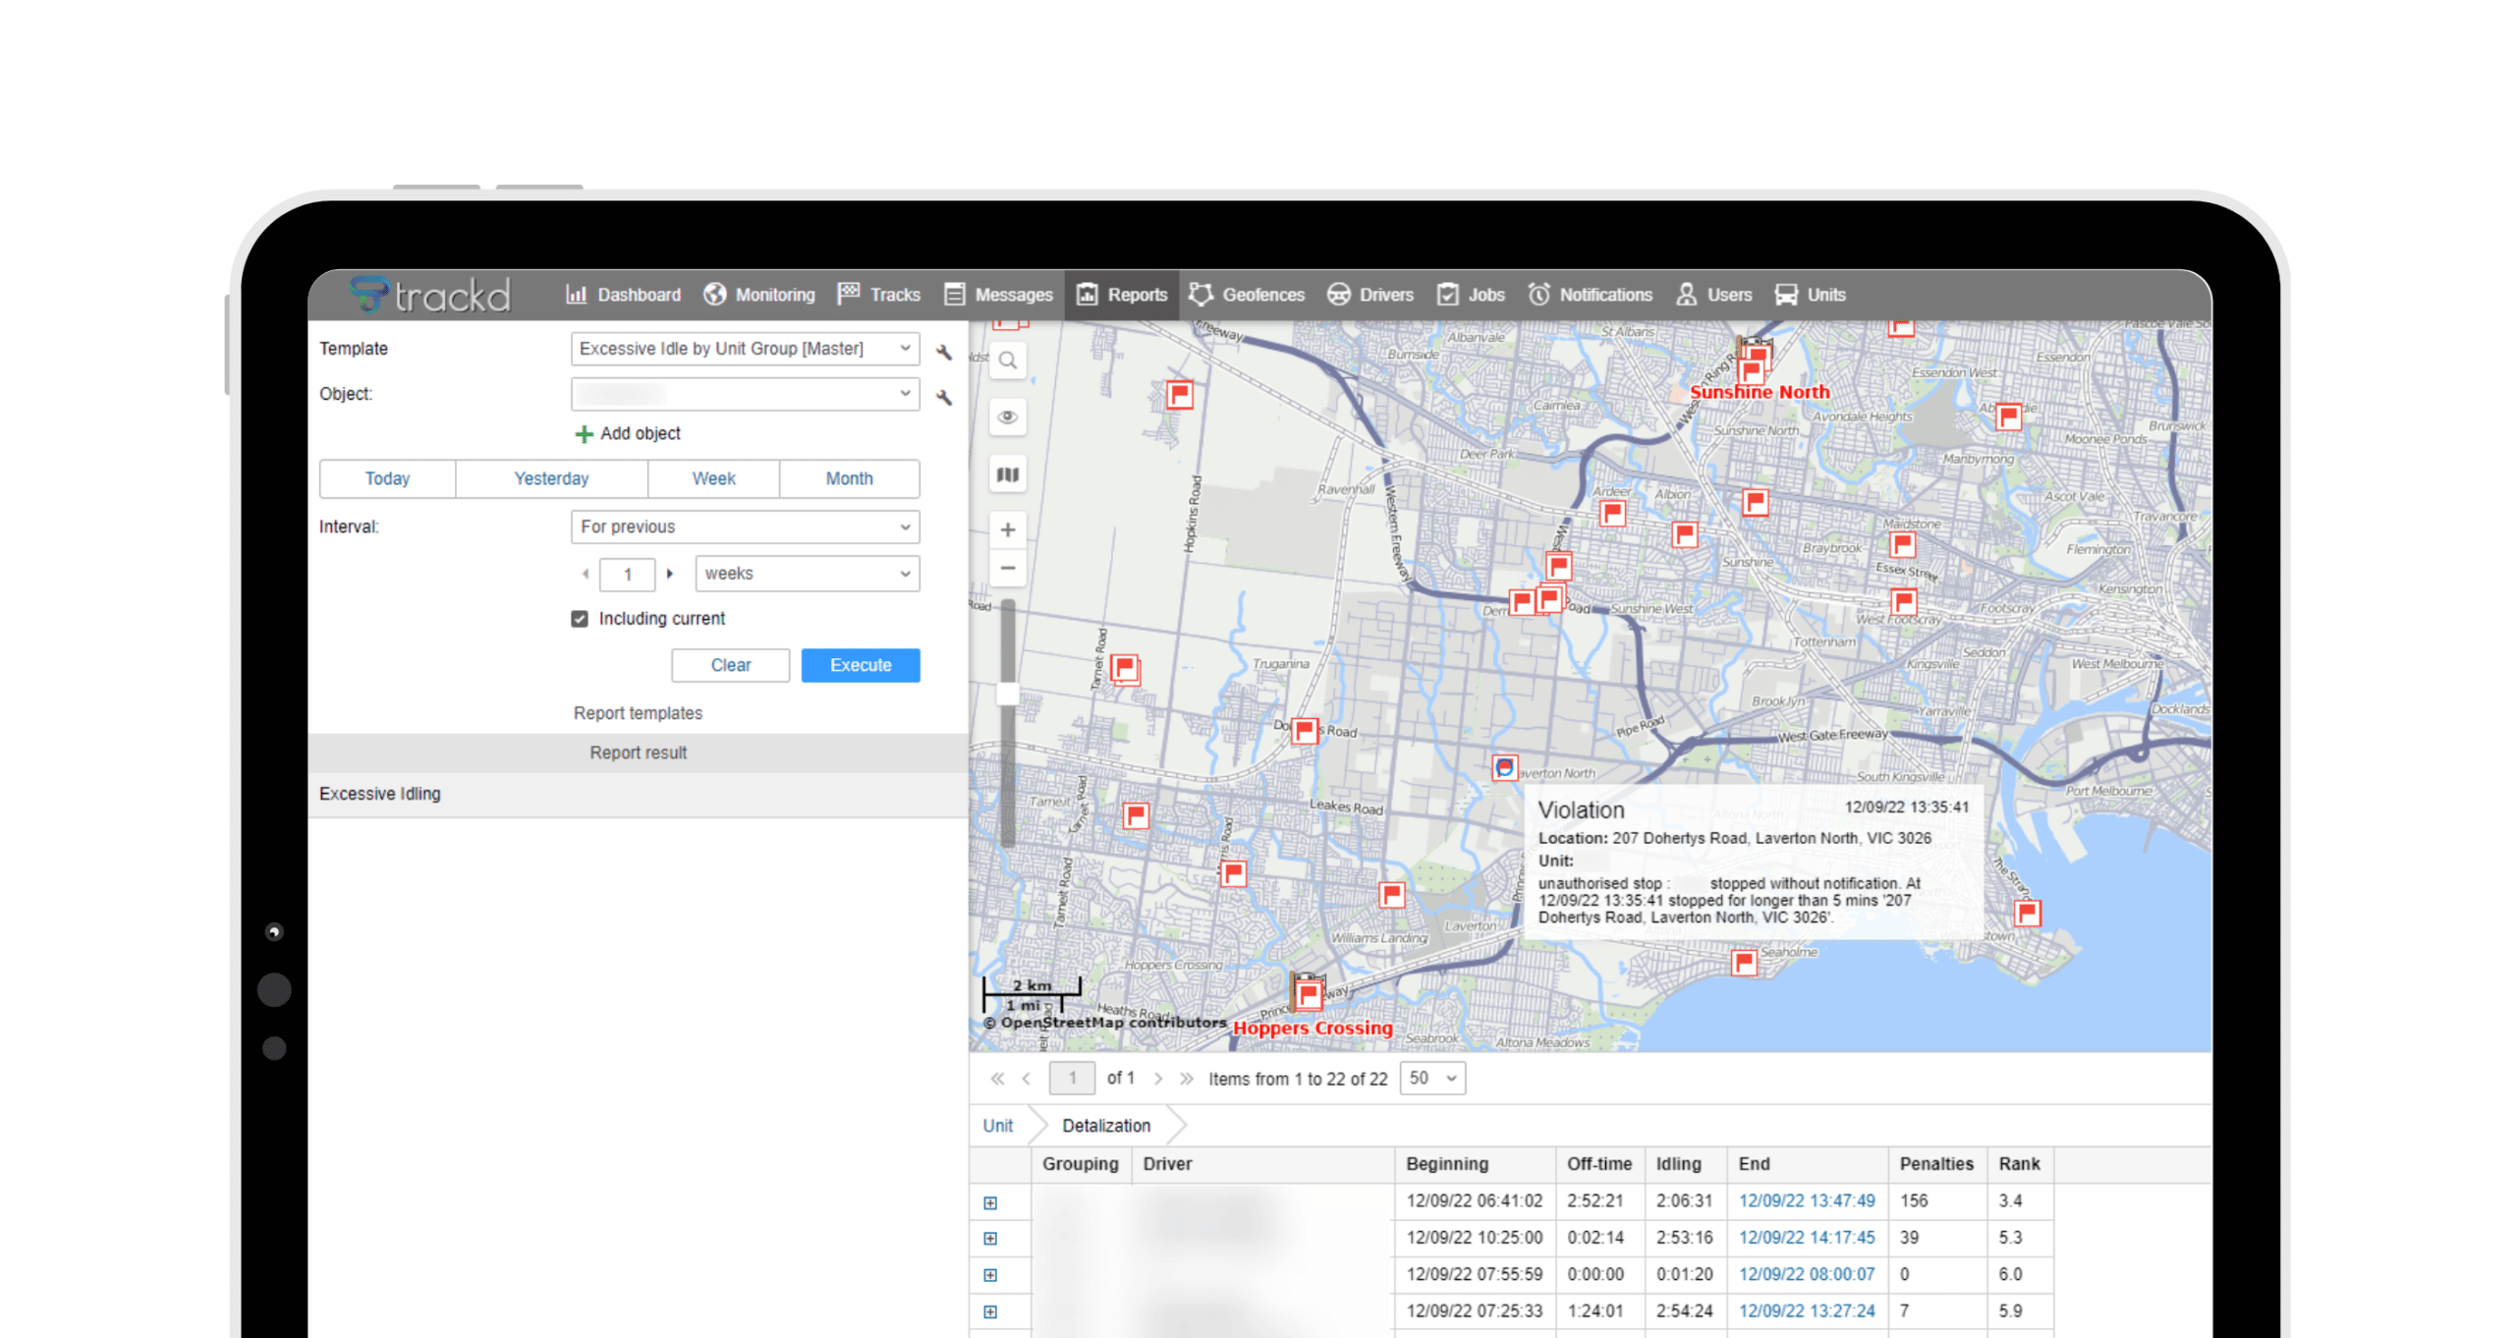The height and width of the screenshot is (1338, 2515).
Task: Click the map layers icon
Action: coord(1007,475)
